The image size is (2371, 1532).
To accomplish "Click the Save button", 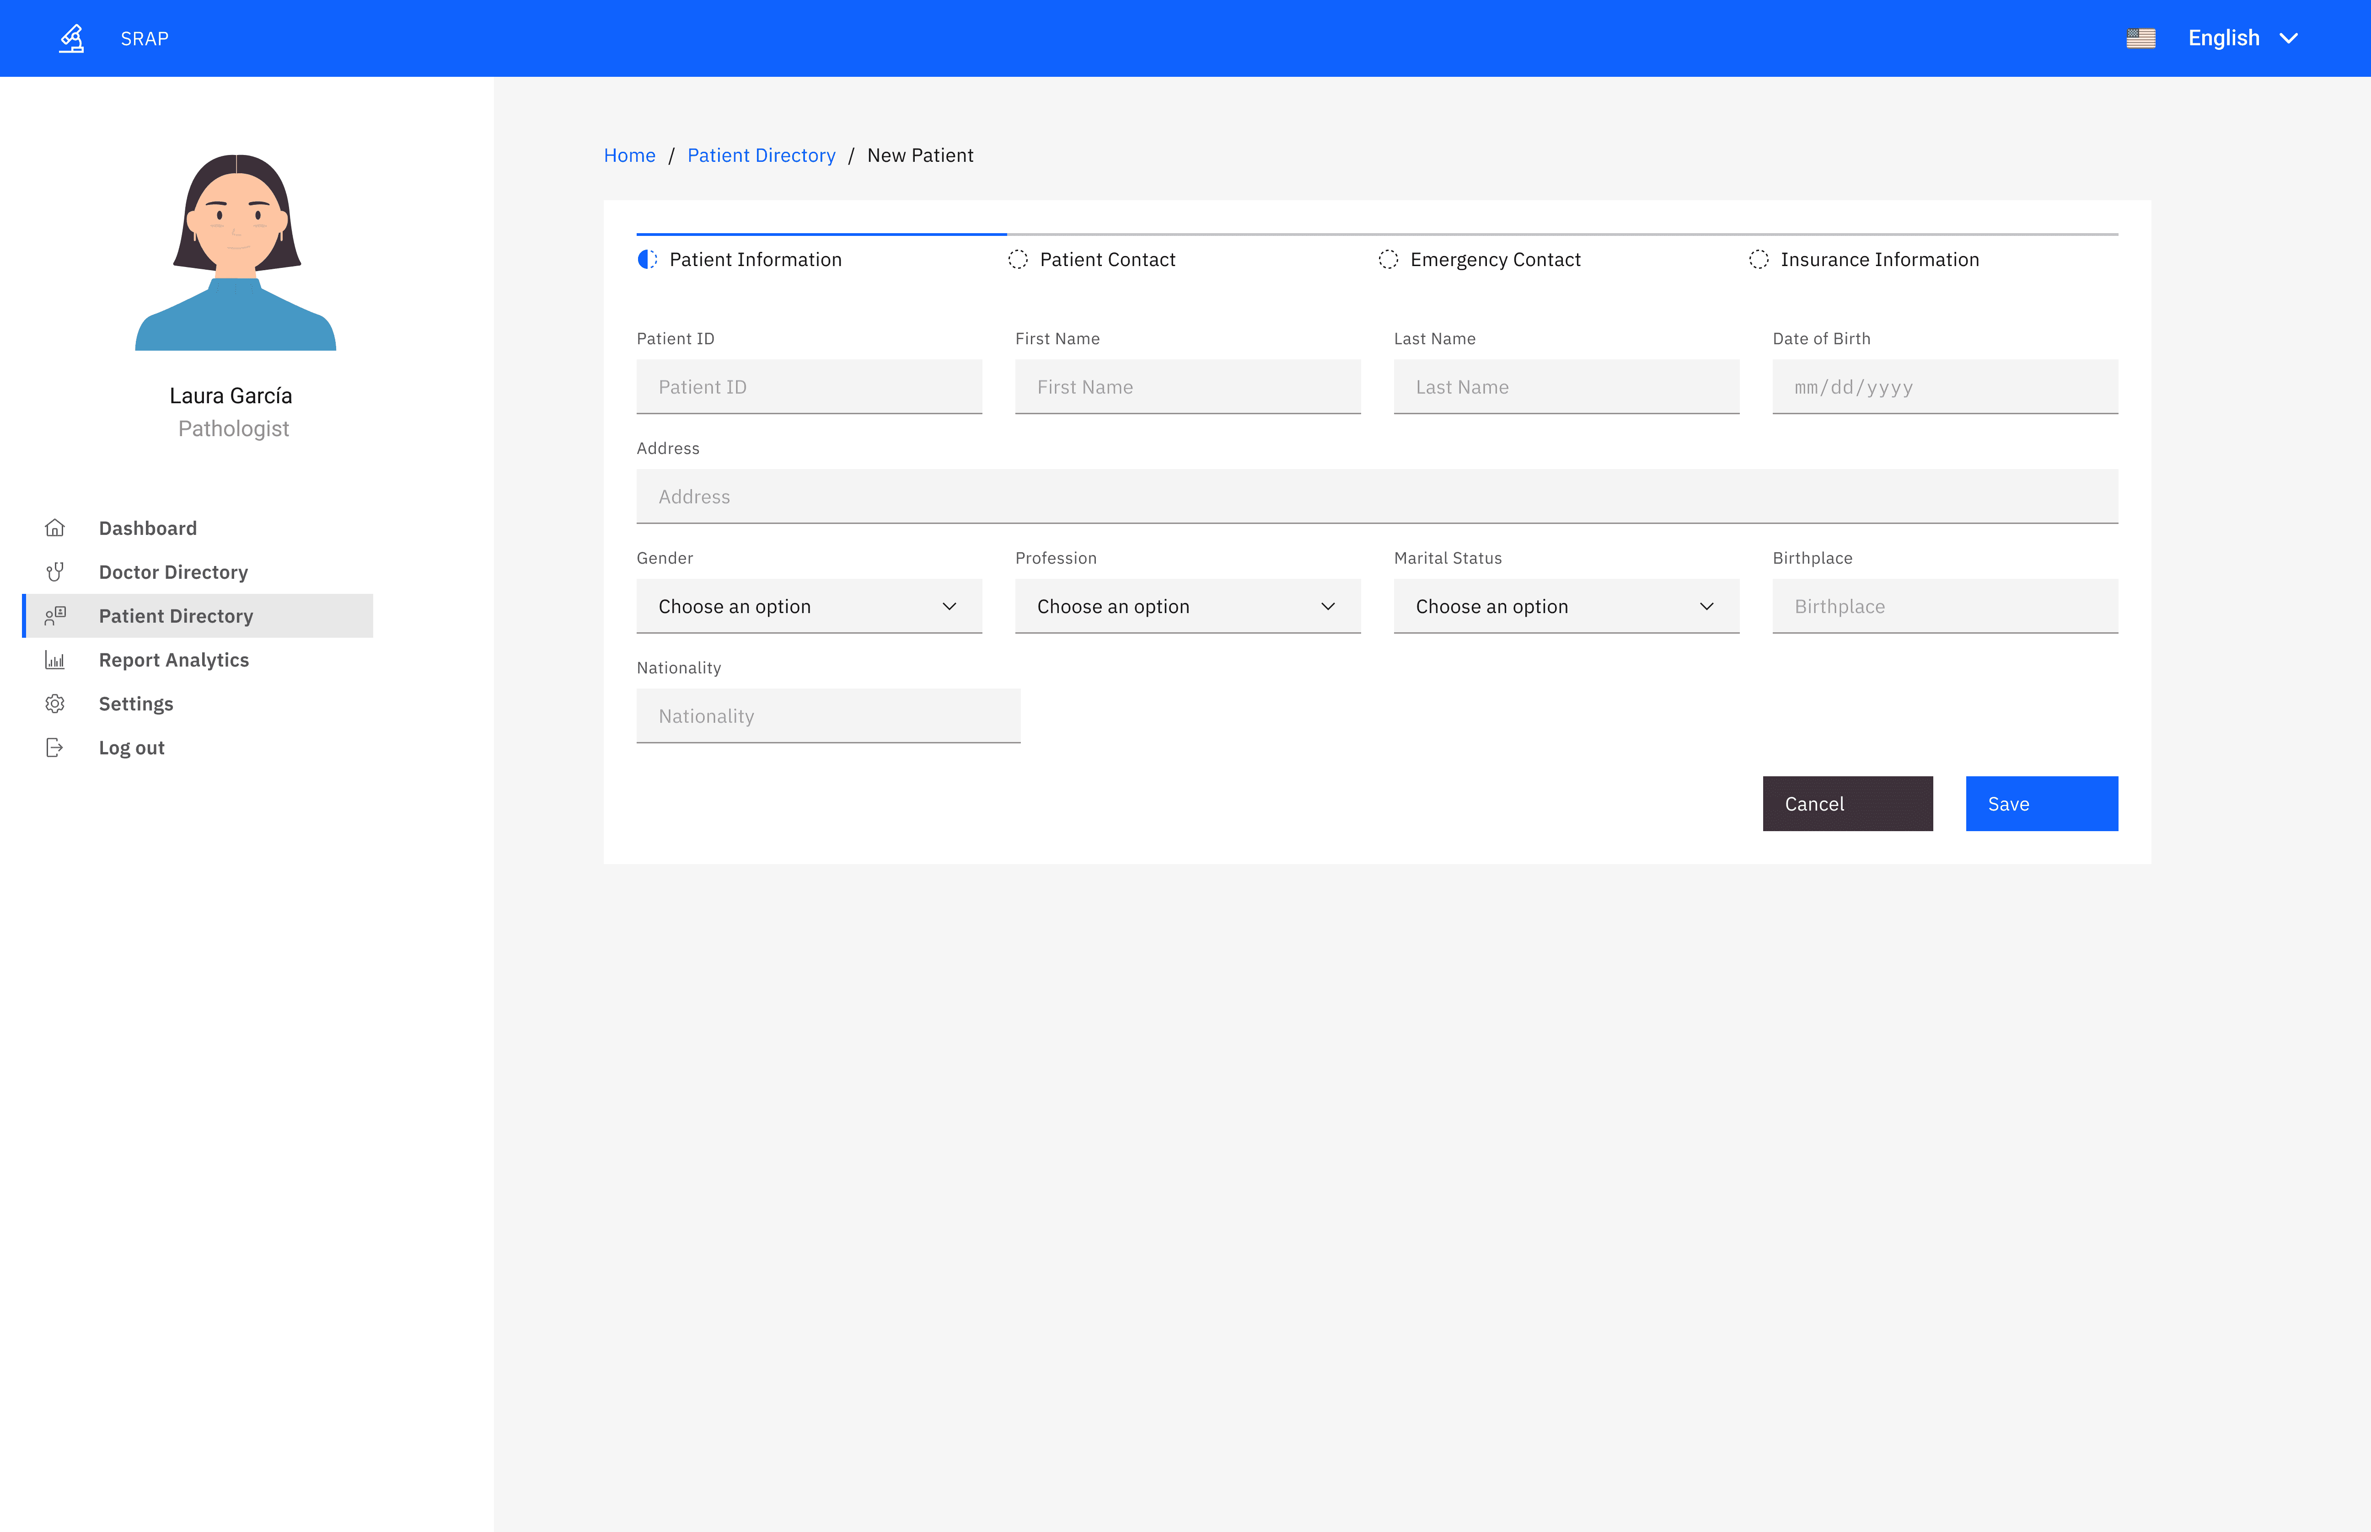I will [x=2042, y=804].
